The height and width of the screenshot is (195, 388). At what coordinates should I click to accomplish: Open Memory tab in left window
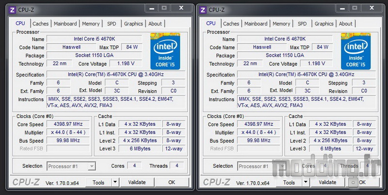point(91,24)
